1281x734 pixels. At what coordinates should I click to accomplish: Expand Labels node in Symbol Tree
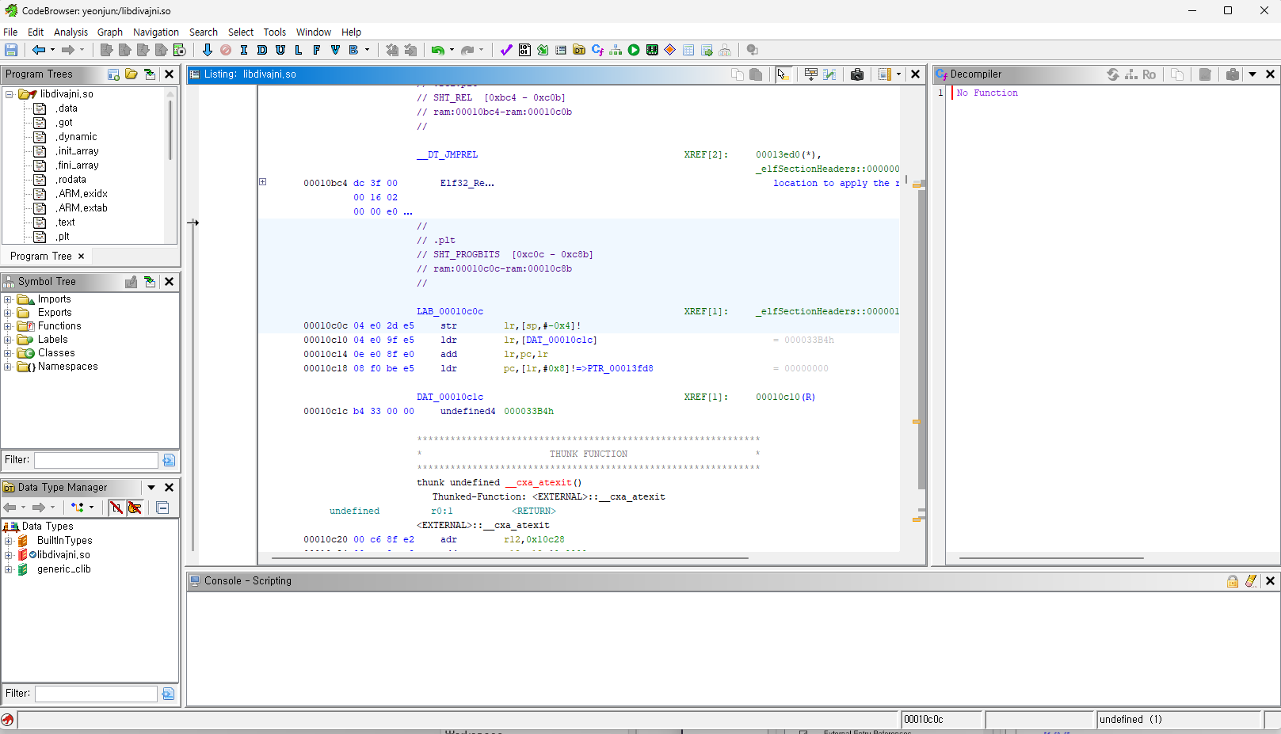(x=8, y=340)
